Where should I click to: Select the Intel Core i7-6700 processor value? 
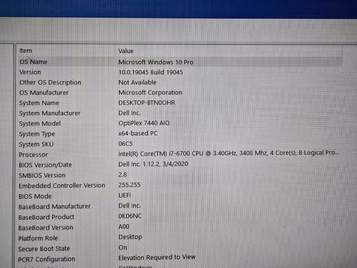click(x=229, y=153)
